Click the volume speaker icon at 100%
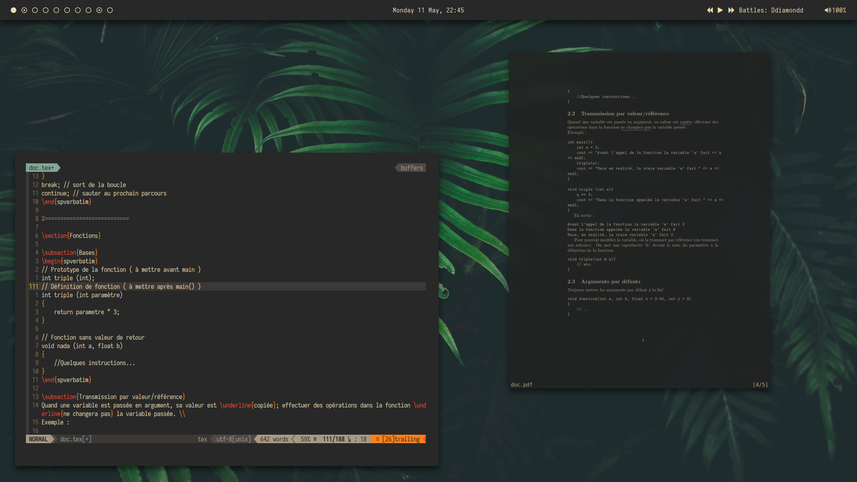The height and width of the screenshot is (482, 857). tap(828, 10)
